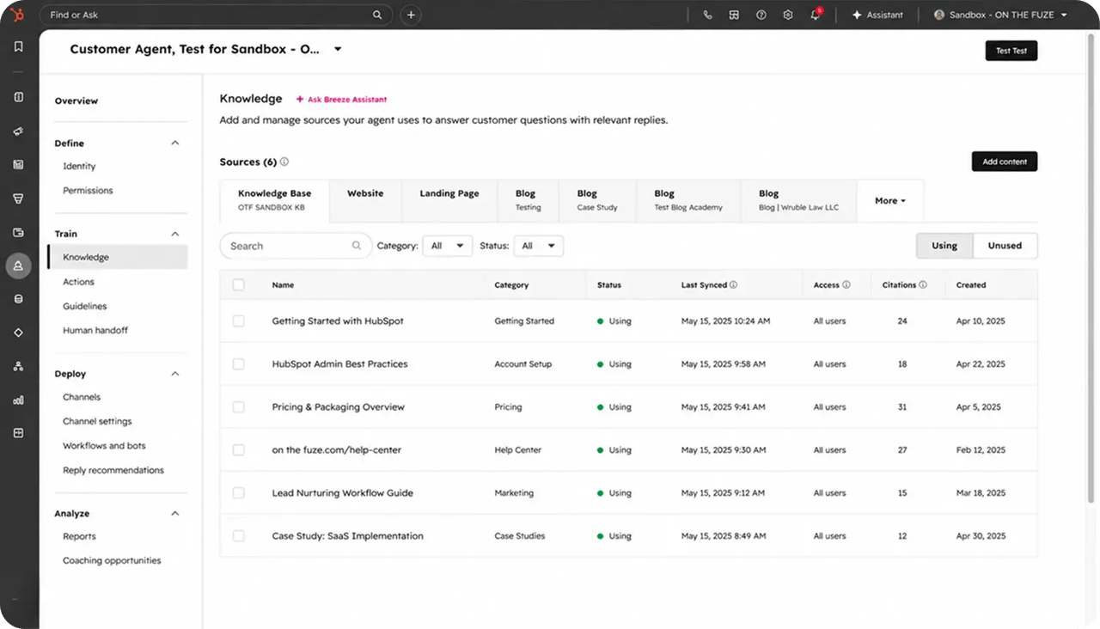The height and width of the screenshot is (629, 1100).
Task: Open the Marketplace icon in top bar
Action: (734, 15)
